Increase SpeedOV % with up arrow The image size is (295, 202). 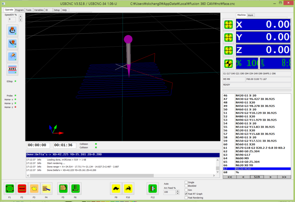point(21,16)
